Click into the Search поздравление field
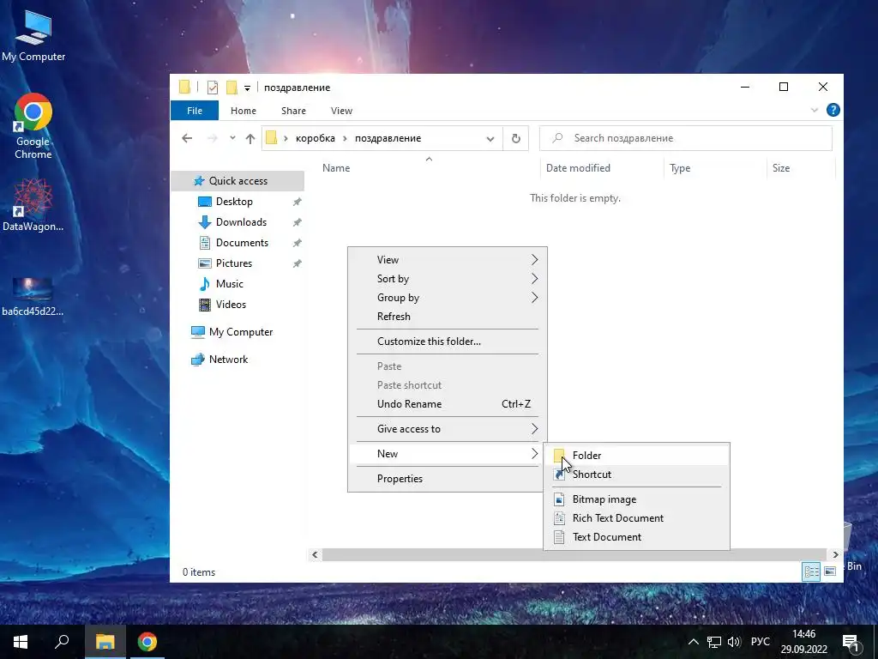Image resolution: width=878 pixels, height=659 pixels. [x=685, y=138]
